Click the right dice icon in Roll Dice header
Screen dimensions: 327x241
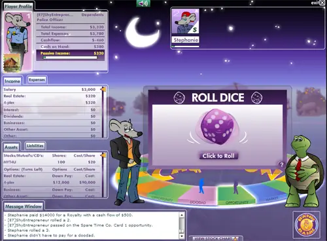point(256,98)
